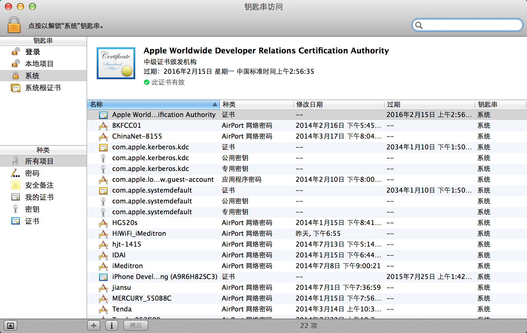Click the 此证书有效 validity status text
The image size is (527, 333).
pyautogui.click(x=168, y=82)
